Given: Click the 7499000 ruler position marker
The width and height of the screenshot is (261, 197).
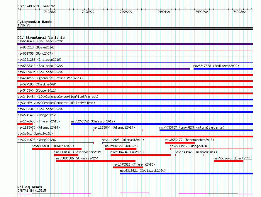Looking at the screenshot, I should 126,12.
